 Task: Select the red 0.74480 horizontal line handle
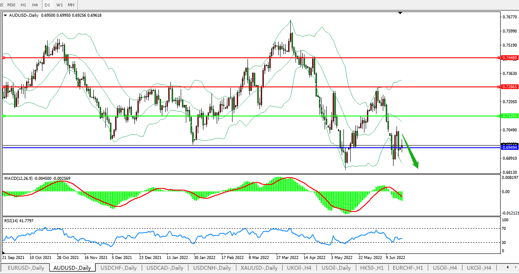click(x=4, y=57)
